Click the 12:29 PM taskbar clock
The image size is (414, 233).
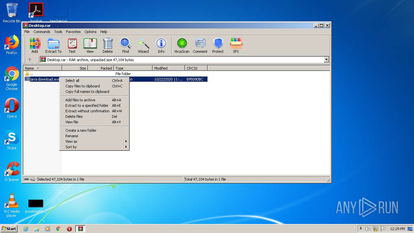click(x=397, y=229)
